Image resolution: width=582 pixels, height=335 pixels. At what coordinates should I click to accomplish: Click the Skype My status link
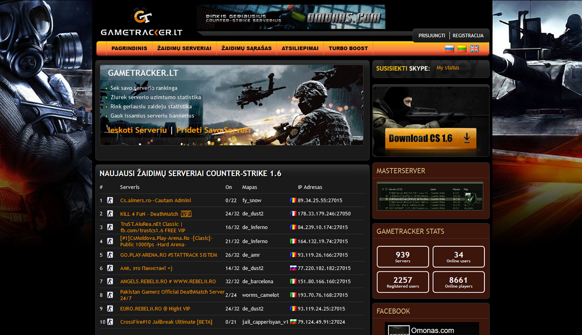(448, 68)
